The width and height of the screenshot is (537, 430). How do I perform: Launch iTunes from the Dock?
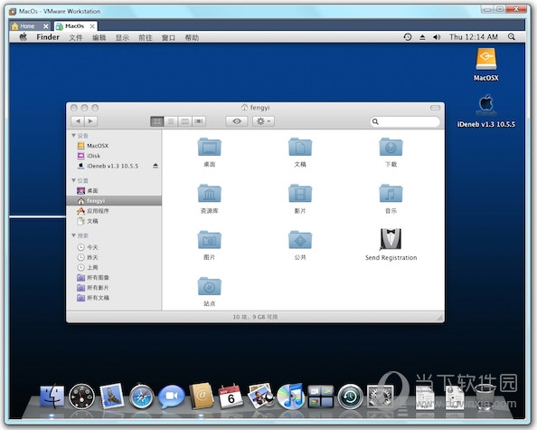[x=290, y=397]
